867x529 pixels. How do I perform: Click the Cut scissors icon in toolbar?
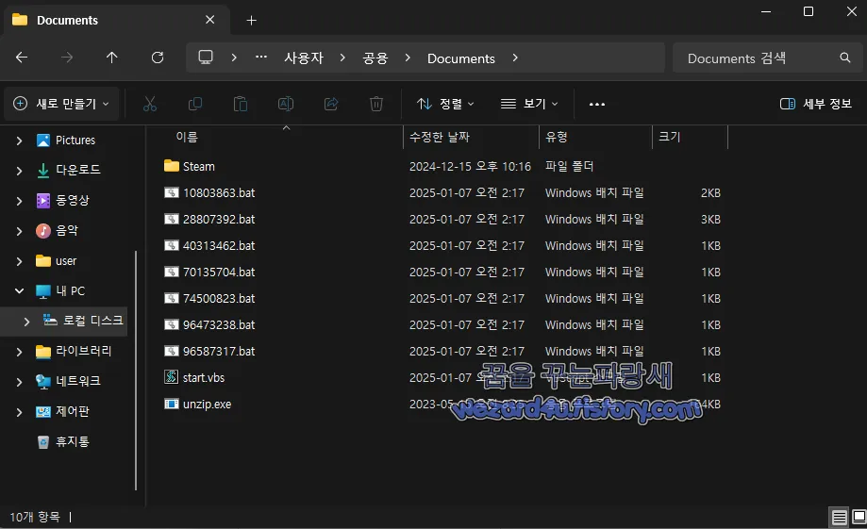(150, 104)
